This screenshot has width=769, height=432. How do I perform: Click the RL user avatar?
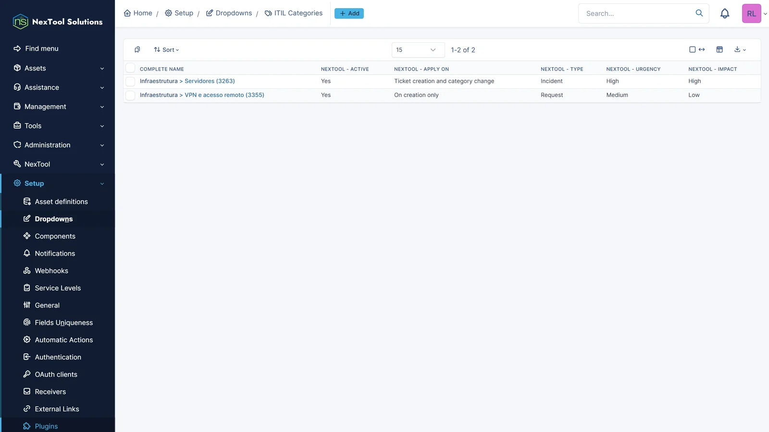[x=751, y=13]
